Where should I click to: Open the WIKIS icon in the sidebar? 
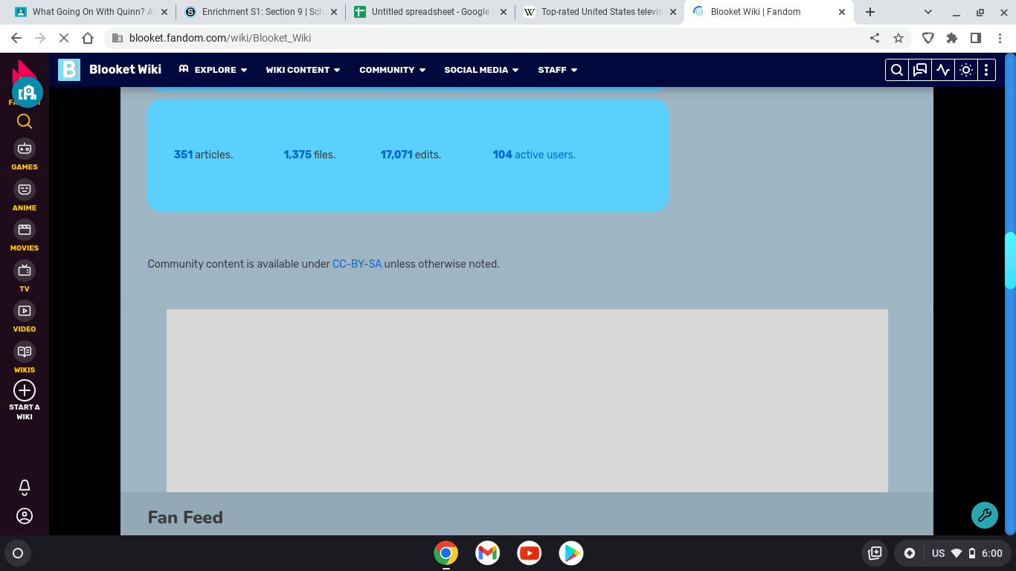pos(24,351)
